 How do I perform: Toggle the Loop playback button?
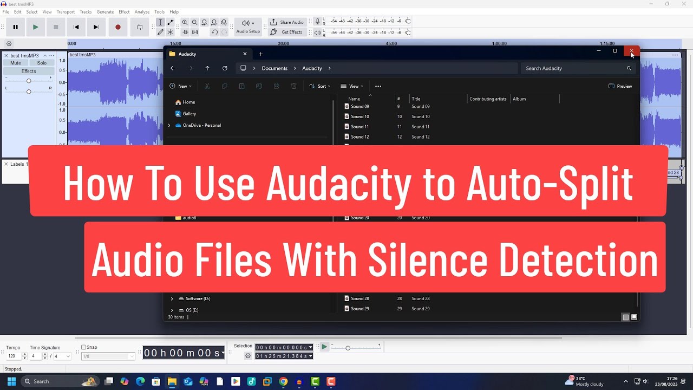point(139,27)
